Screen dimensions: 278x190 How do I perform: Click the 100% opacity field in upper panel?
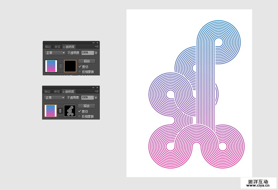point(88,53)
